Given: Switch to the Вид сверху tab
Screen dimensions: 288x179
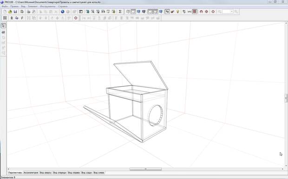Looking at the screenshot, I should [x=46, y=173].
